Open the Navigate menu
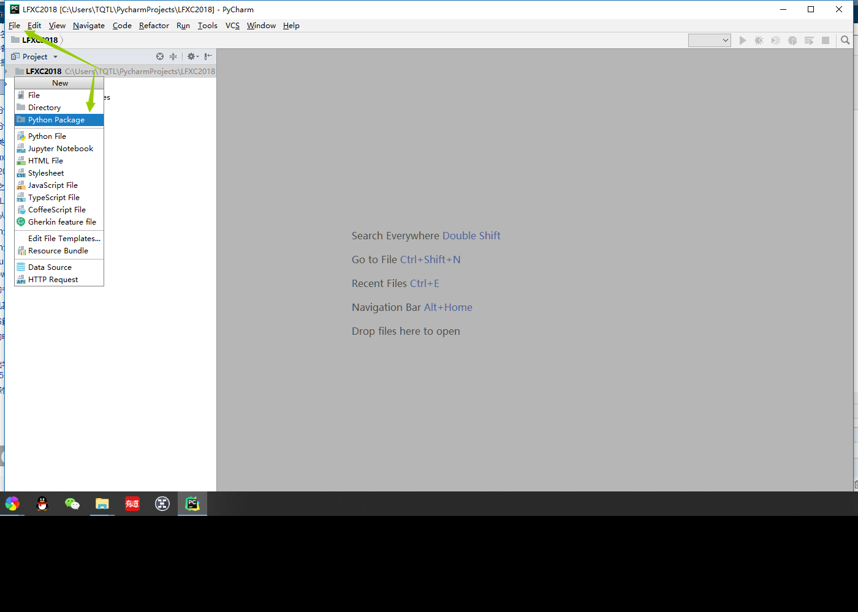Image resolution: width=858 pixels, height=612 pixels. [89, 26]
